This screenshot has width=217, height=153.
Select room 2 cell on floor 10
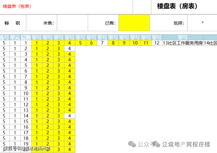(x=48, y=93)
